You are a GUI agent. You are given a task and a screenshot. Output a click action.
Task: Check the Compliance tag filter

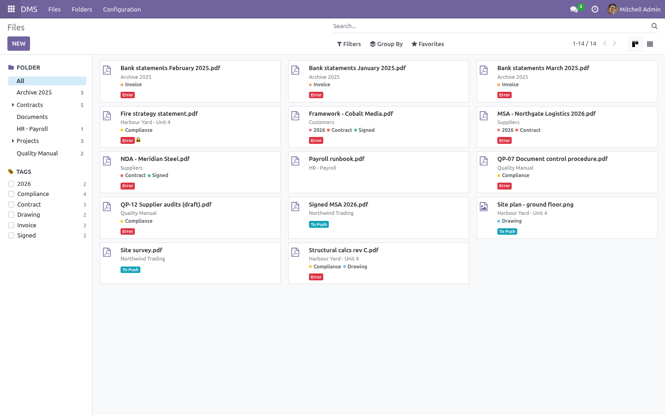coord(12,194)
